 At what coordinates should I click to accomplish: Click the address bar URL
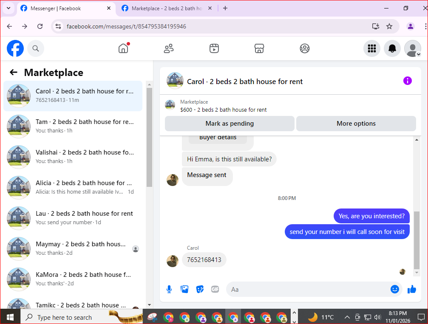(126, 26)
